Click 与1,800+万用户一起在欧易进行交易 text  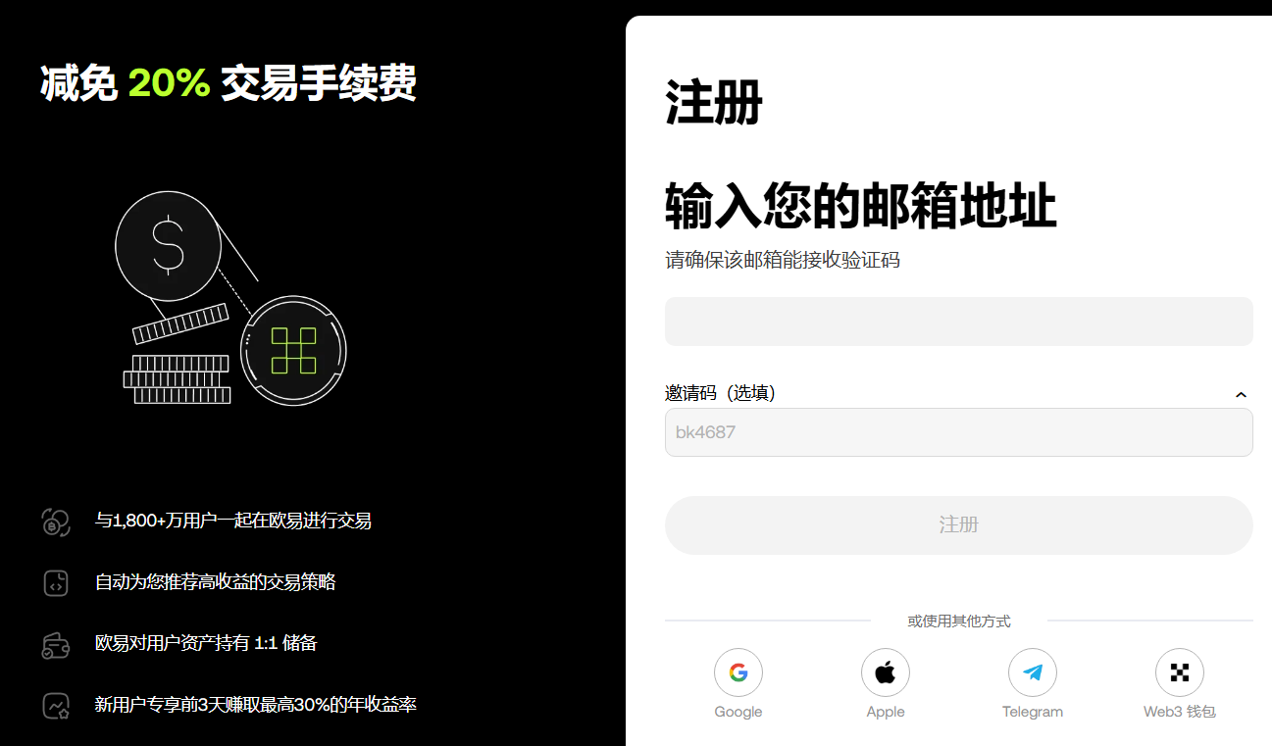point(233,522)
